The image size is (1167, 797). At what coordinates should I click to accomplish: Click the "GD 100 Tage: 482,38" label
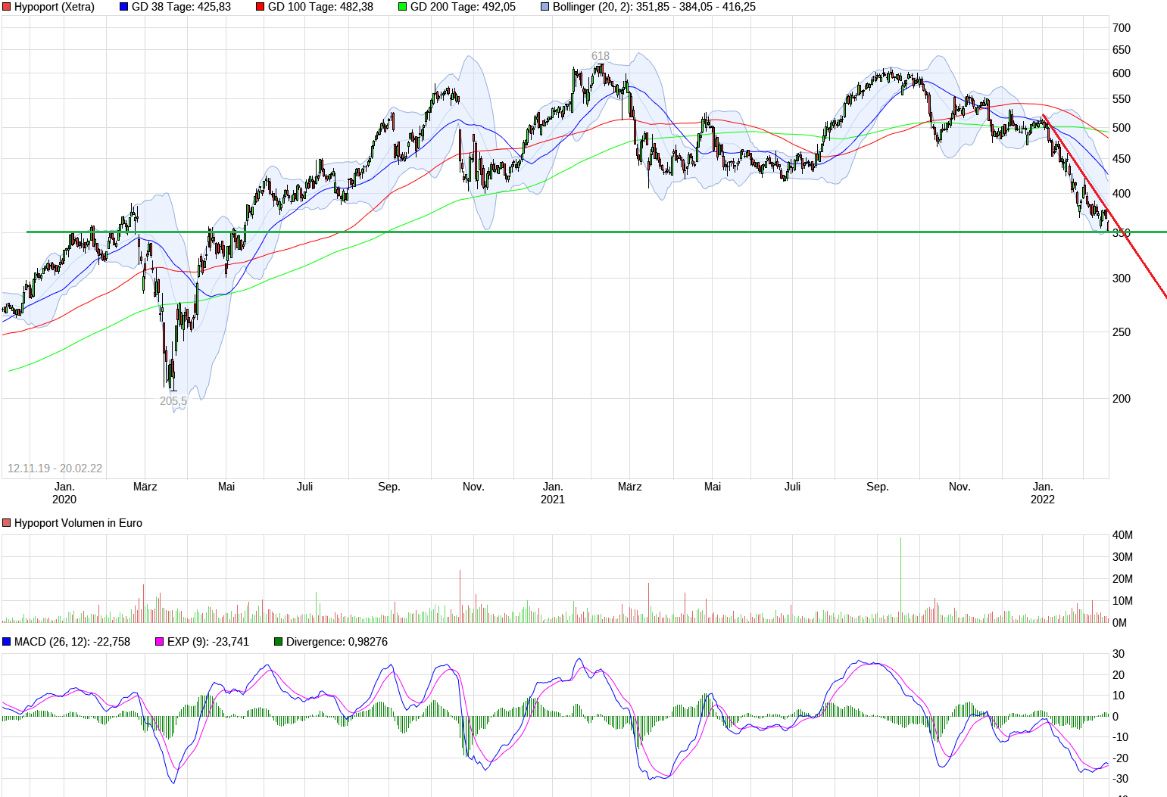pos(320,7)
